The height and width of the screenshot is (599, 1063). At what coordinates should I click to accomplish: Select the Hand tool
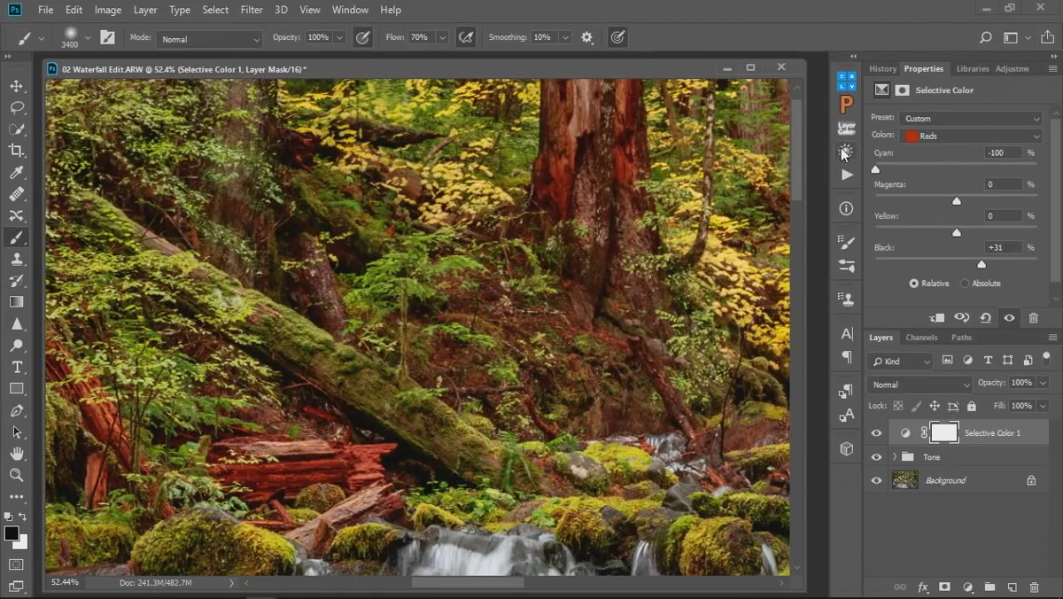[x=16, y=454]
